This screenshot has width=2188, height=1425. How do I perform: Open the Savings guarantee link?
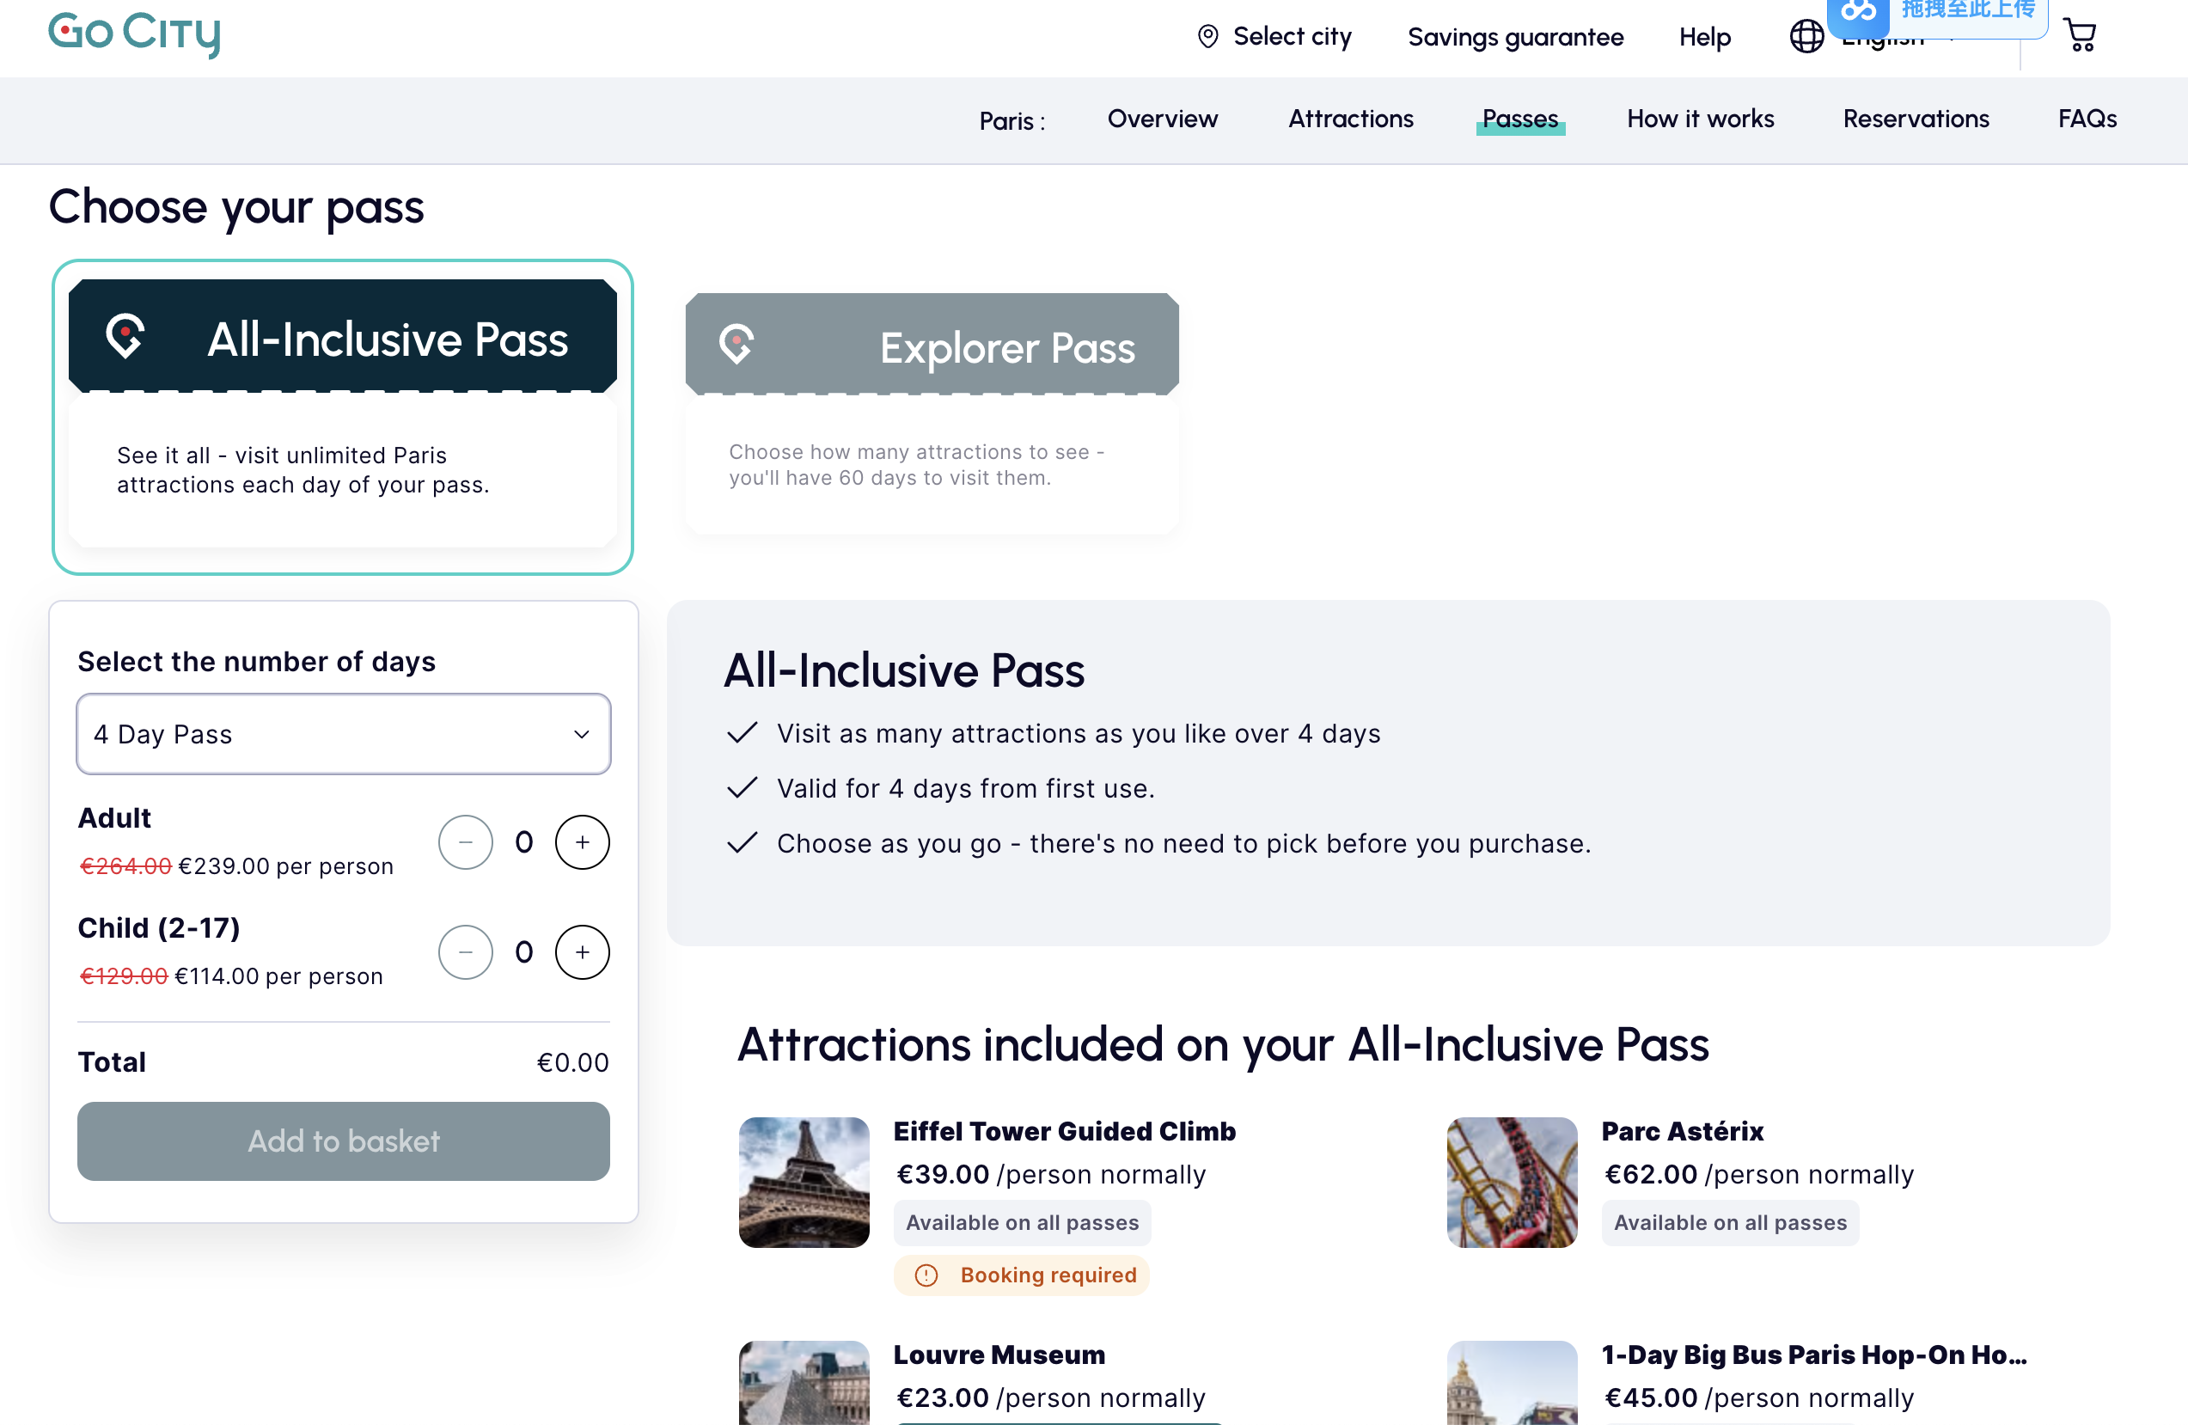(x=1515, y=37)
